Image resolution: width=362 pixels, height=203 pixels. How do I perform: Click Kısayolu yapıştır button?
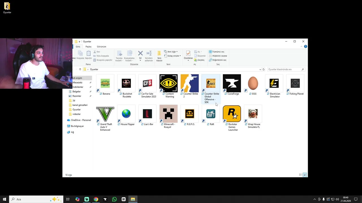click(103, 60)
